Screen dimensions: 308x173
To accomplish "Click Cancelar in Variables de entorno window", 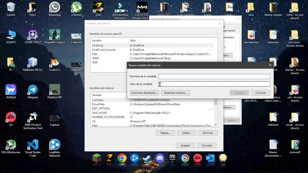I will click(207, 146).
